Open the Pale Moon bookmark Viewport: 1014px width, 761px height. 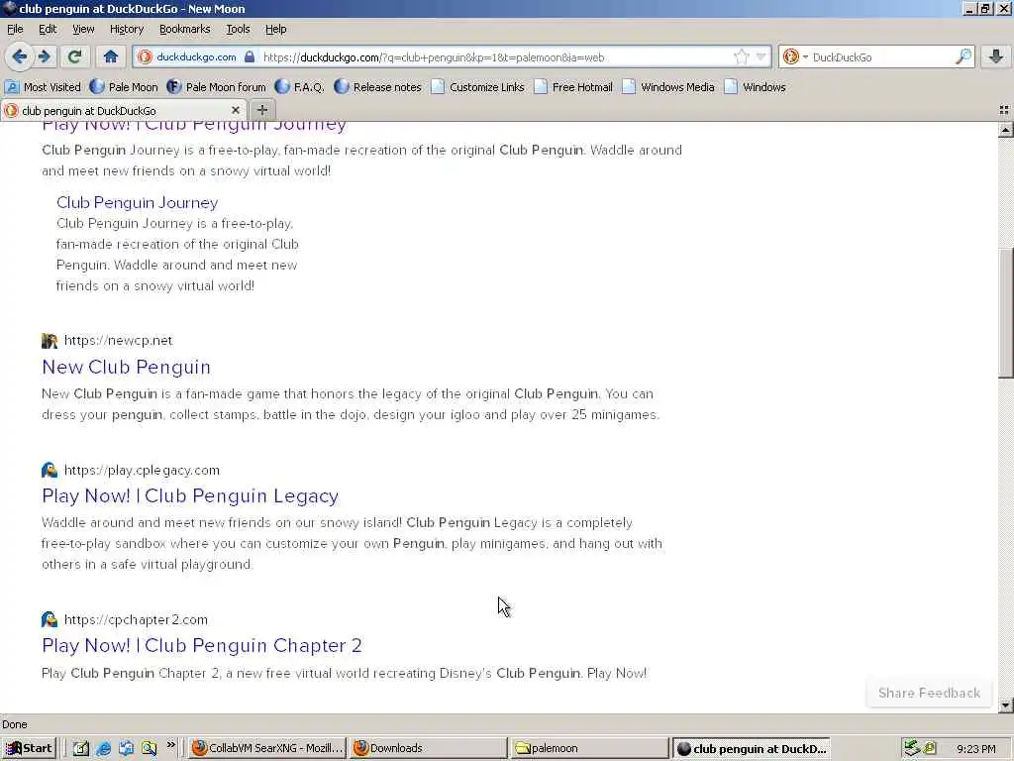point(124,87)
